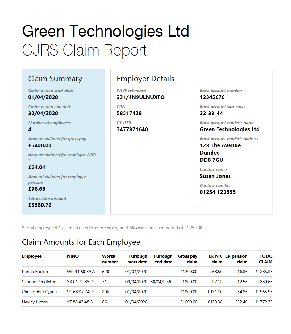Screen dimensions: 291x334
Task: Select contact number 01254 123555
Action: click(218, 192)
